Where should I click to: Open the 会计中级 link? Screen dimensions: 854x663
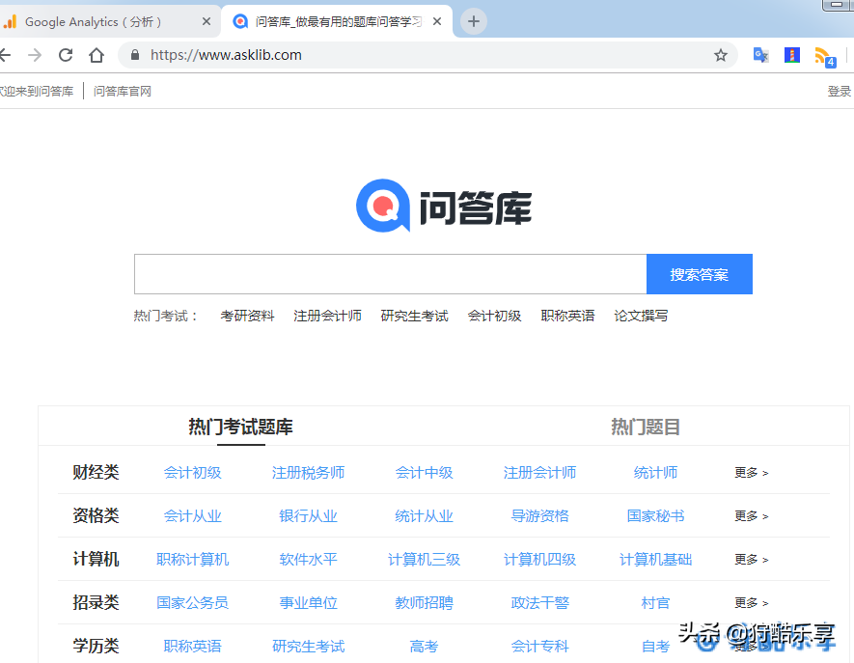pyautogui.click(x=425, y=472)
